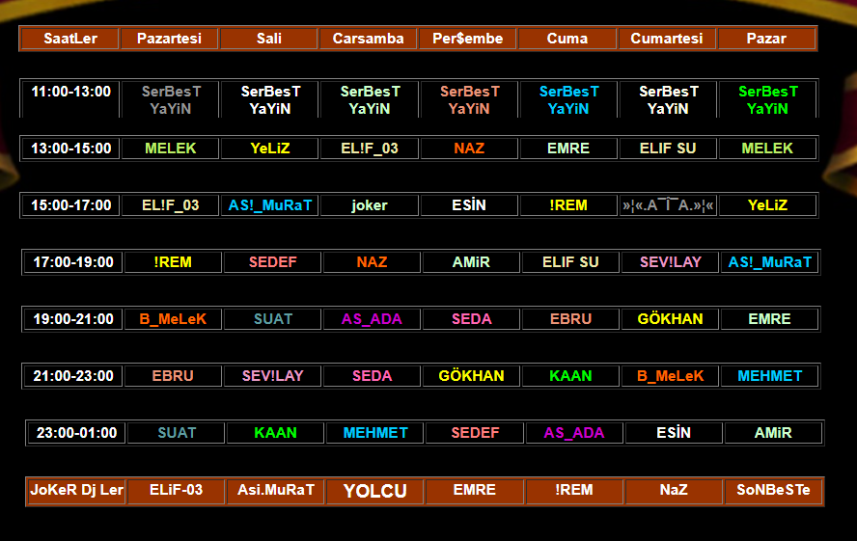Select the Pazar day header
Screen dimensions: 857x541
tap(766, 39)
